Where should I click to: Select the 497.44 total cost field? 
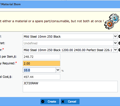(x=41, y=77)
